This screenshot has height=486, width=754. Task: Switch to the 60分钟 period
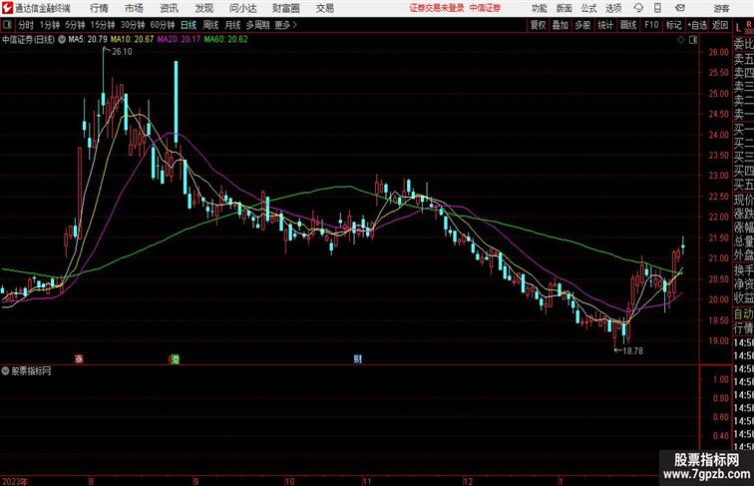163,25
